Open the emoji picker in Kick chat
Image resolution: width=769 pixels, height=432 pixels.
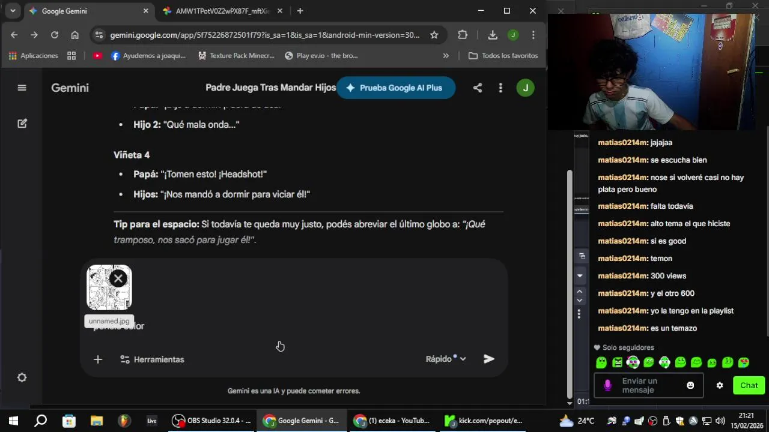pyautogui.click(x=690, y=385)
